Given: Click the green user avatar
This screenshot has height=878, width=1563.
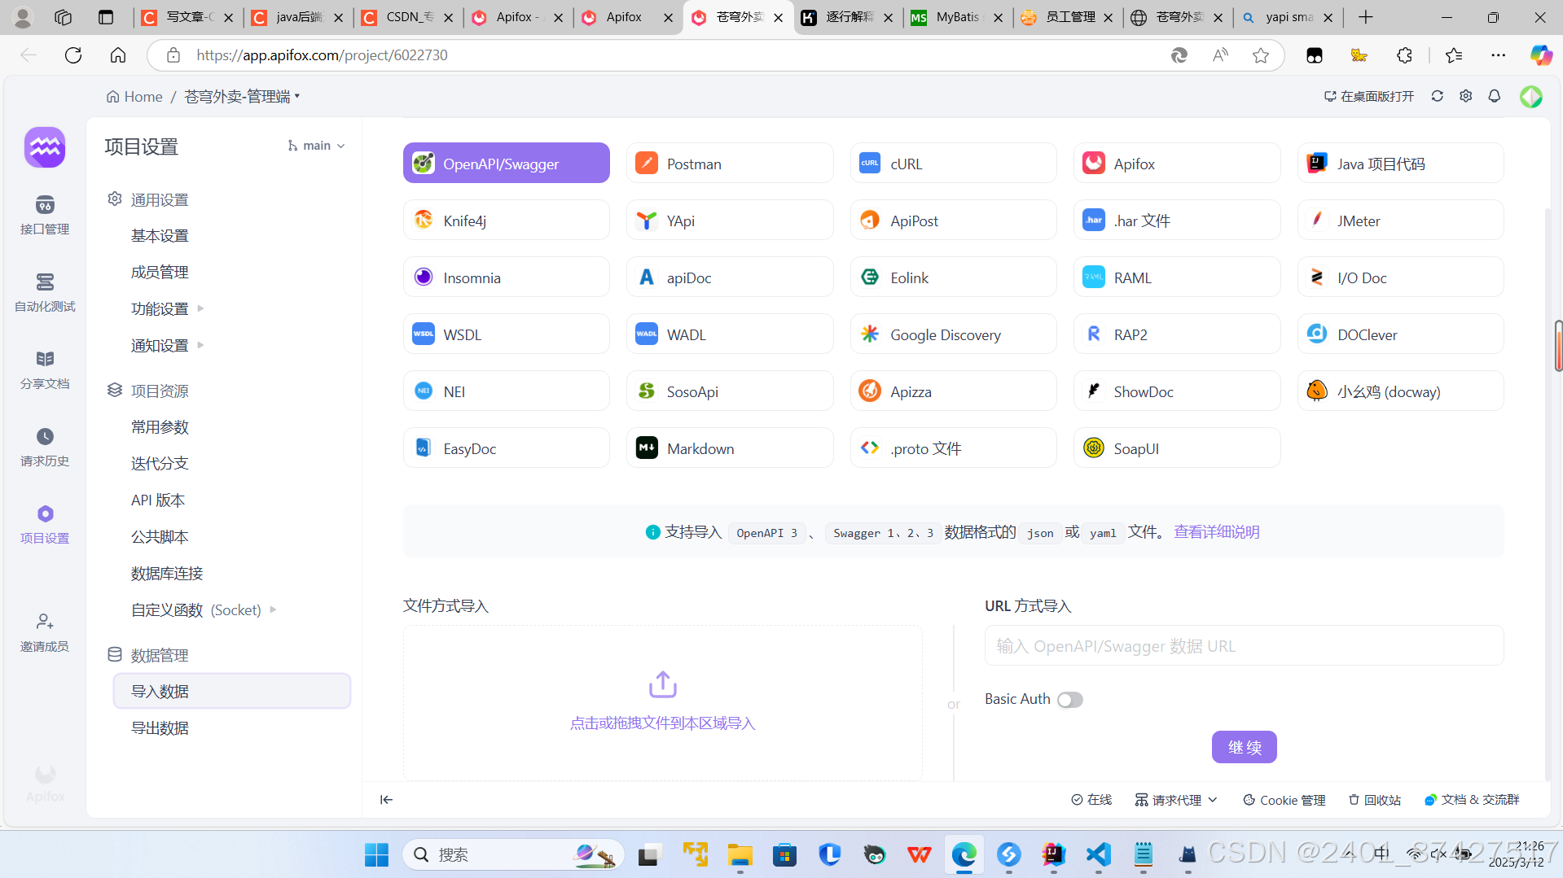Looking at the screenshot, I should 1530,96.
